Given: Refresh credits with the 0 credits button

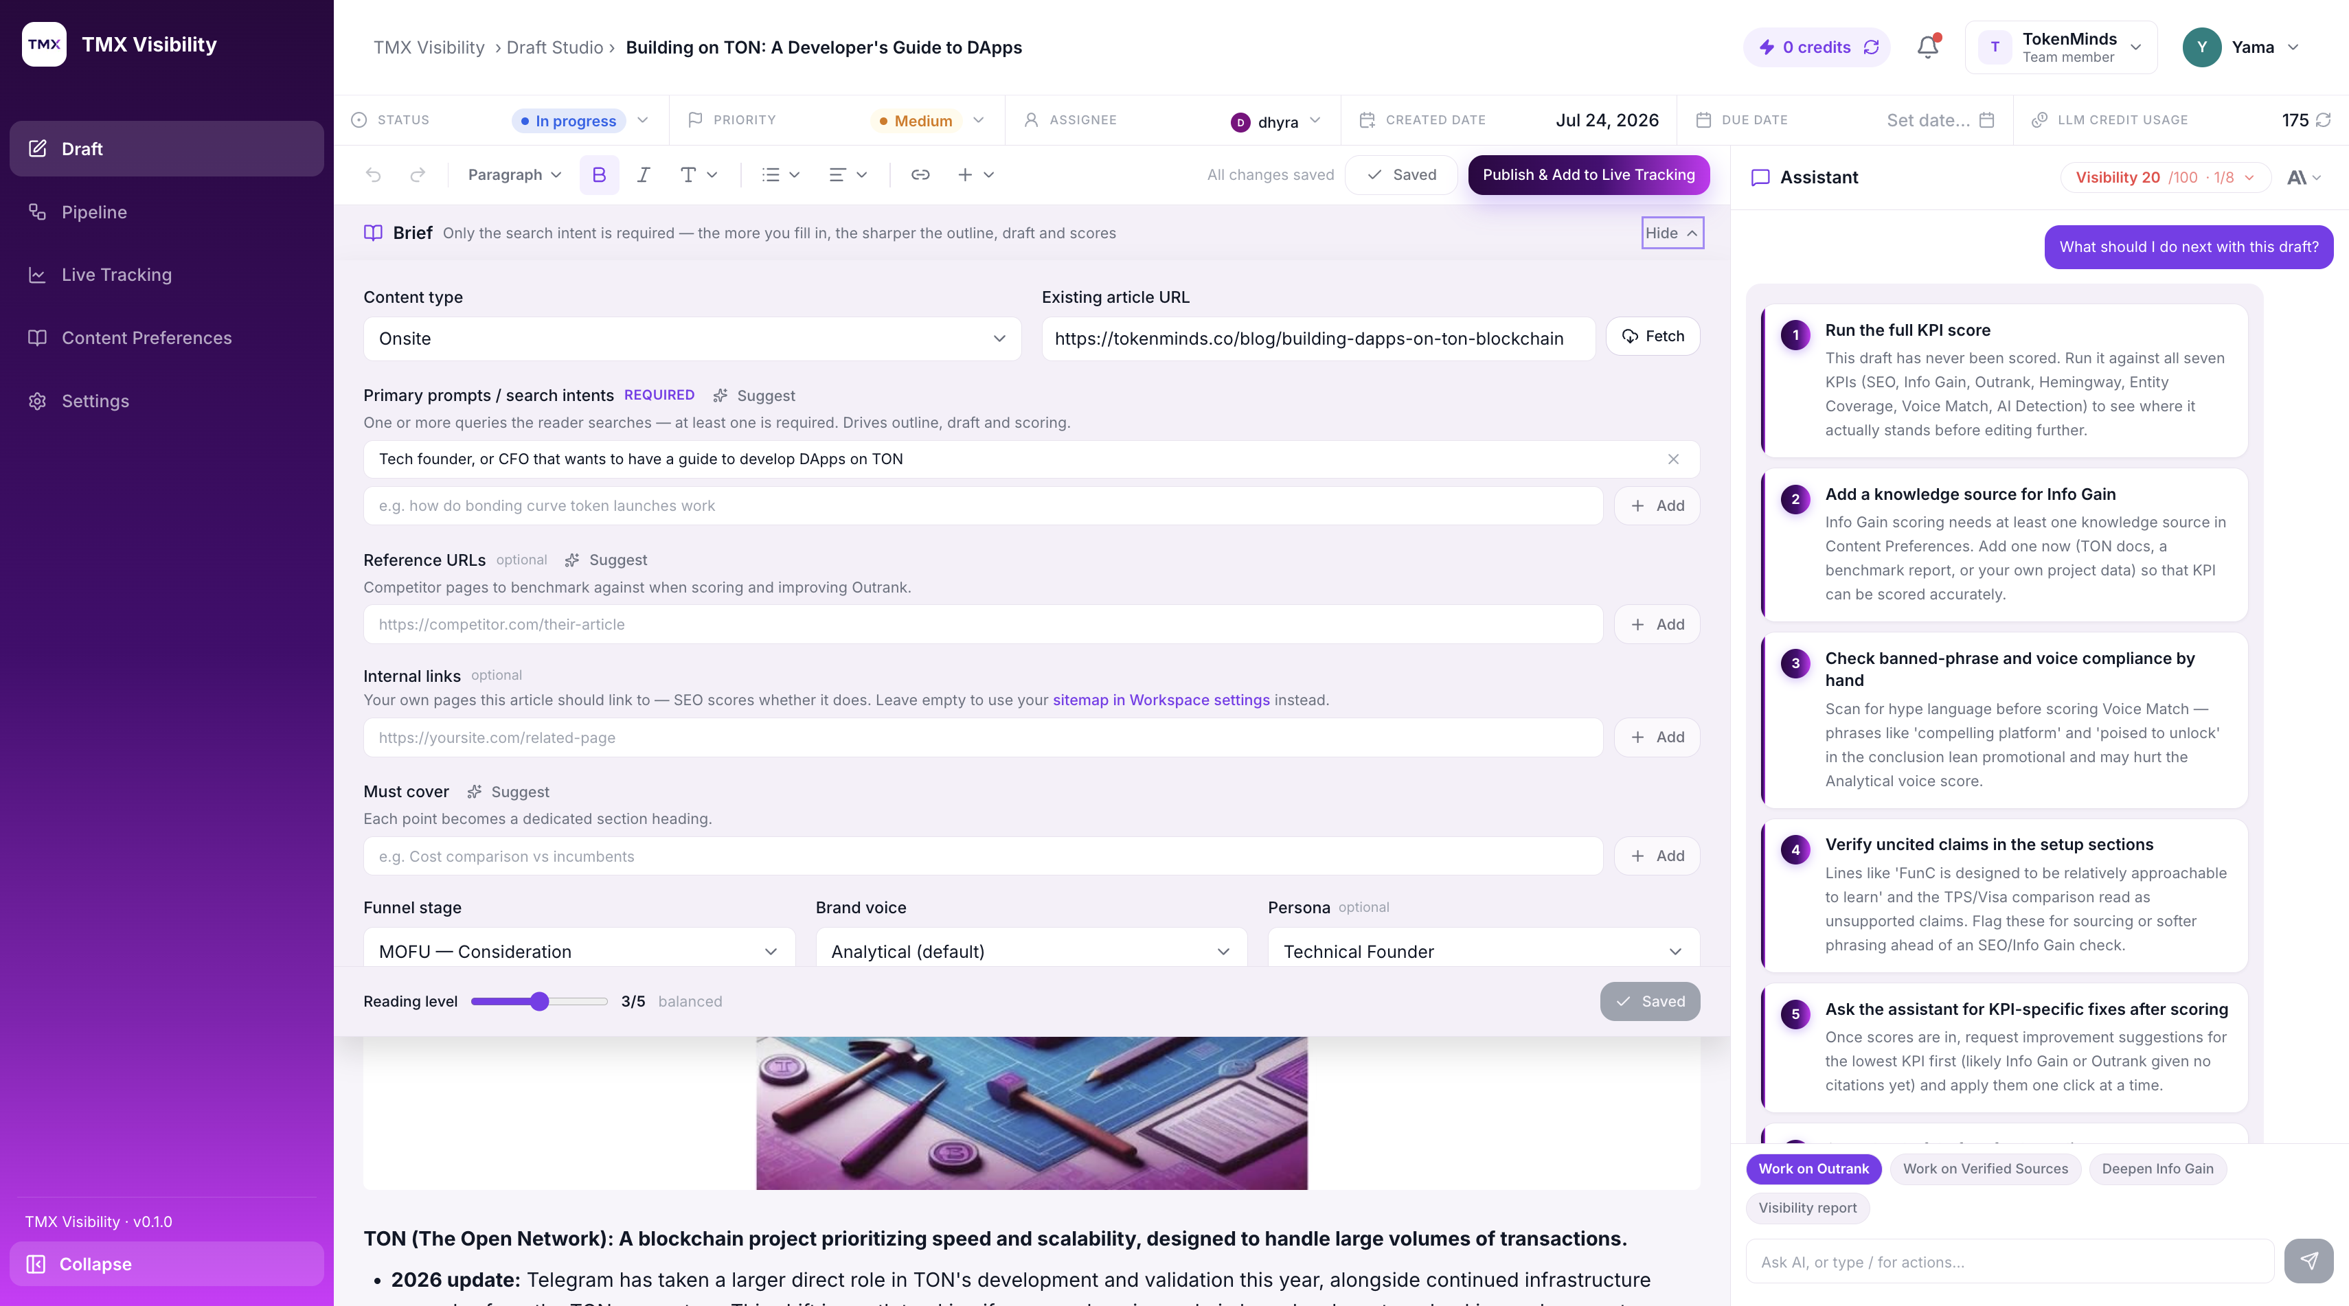Looking at the screenshot, I should click(x=1817, y=47).
